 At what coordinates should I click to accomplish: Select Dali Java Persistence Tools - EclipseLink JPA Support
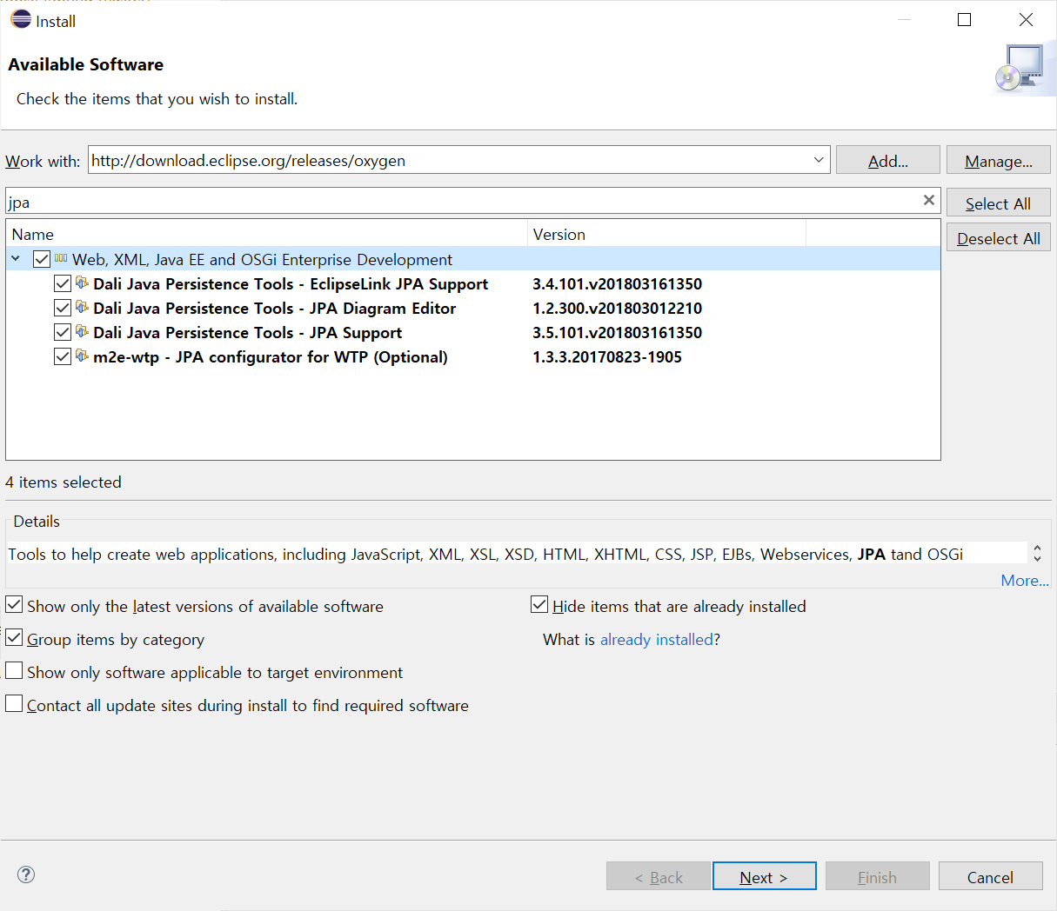pos(291,284)
